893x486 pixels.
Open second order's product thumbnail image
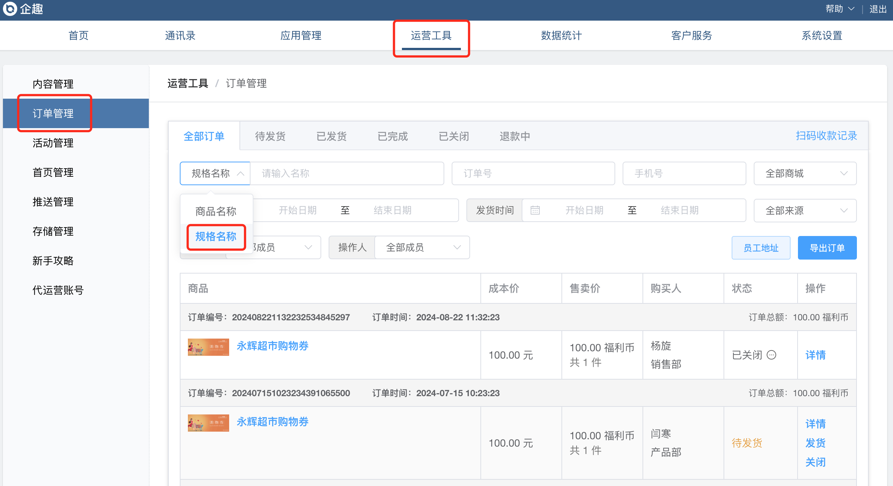(208, 423)
